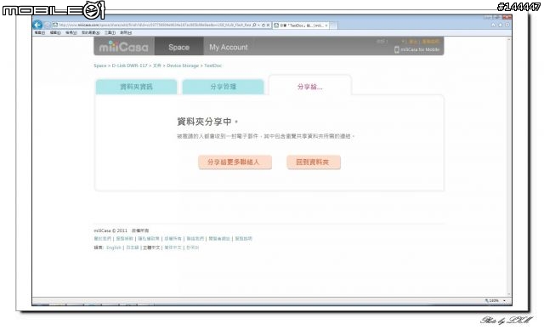Image resolution: width=544 pixels, height=330 pixels.
Task: Open the first menu bar item 檔案(F)
Action: [40, 32]
